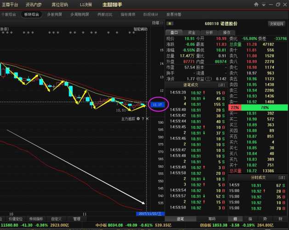Viewport: 289px width, 230px height.
Task: Open the top-right downward arrow menu
Action: (264, 5)
